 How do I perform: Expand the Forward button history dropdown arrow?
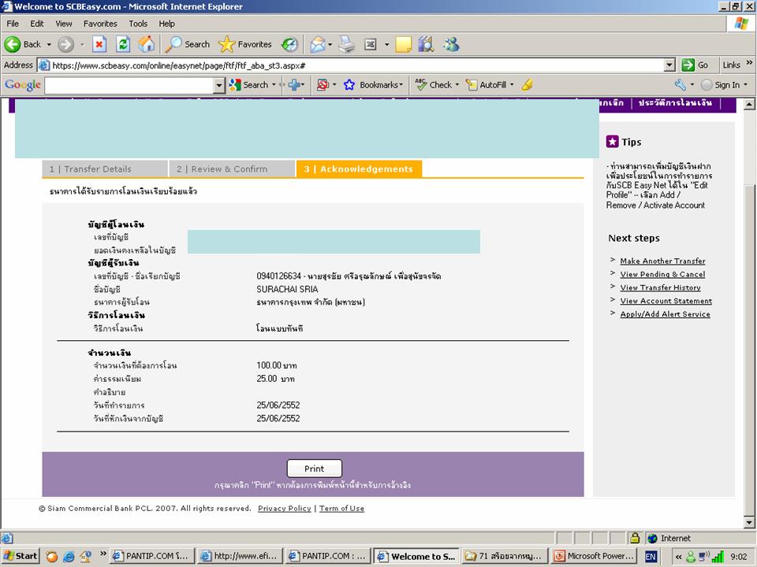(82, 44)
